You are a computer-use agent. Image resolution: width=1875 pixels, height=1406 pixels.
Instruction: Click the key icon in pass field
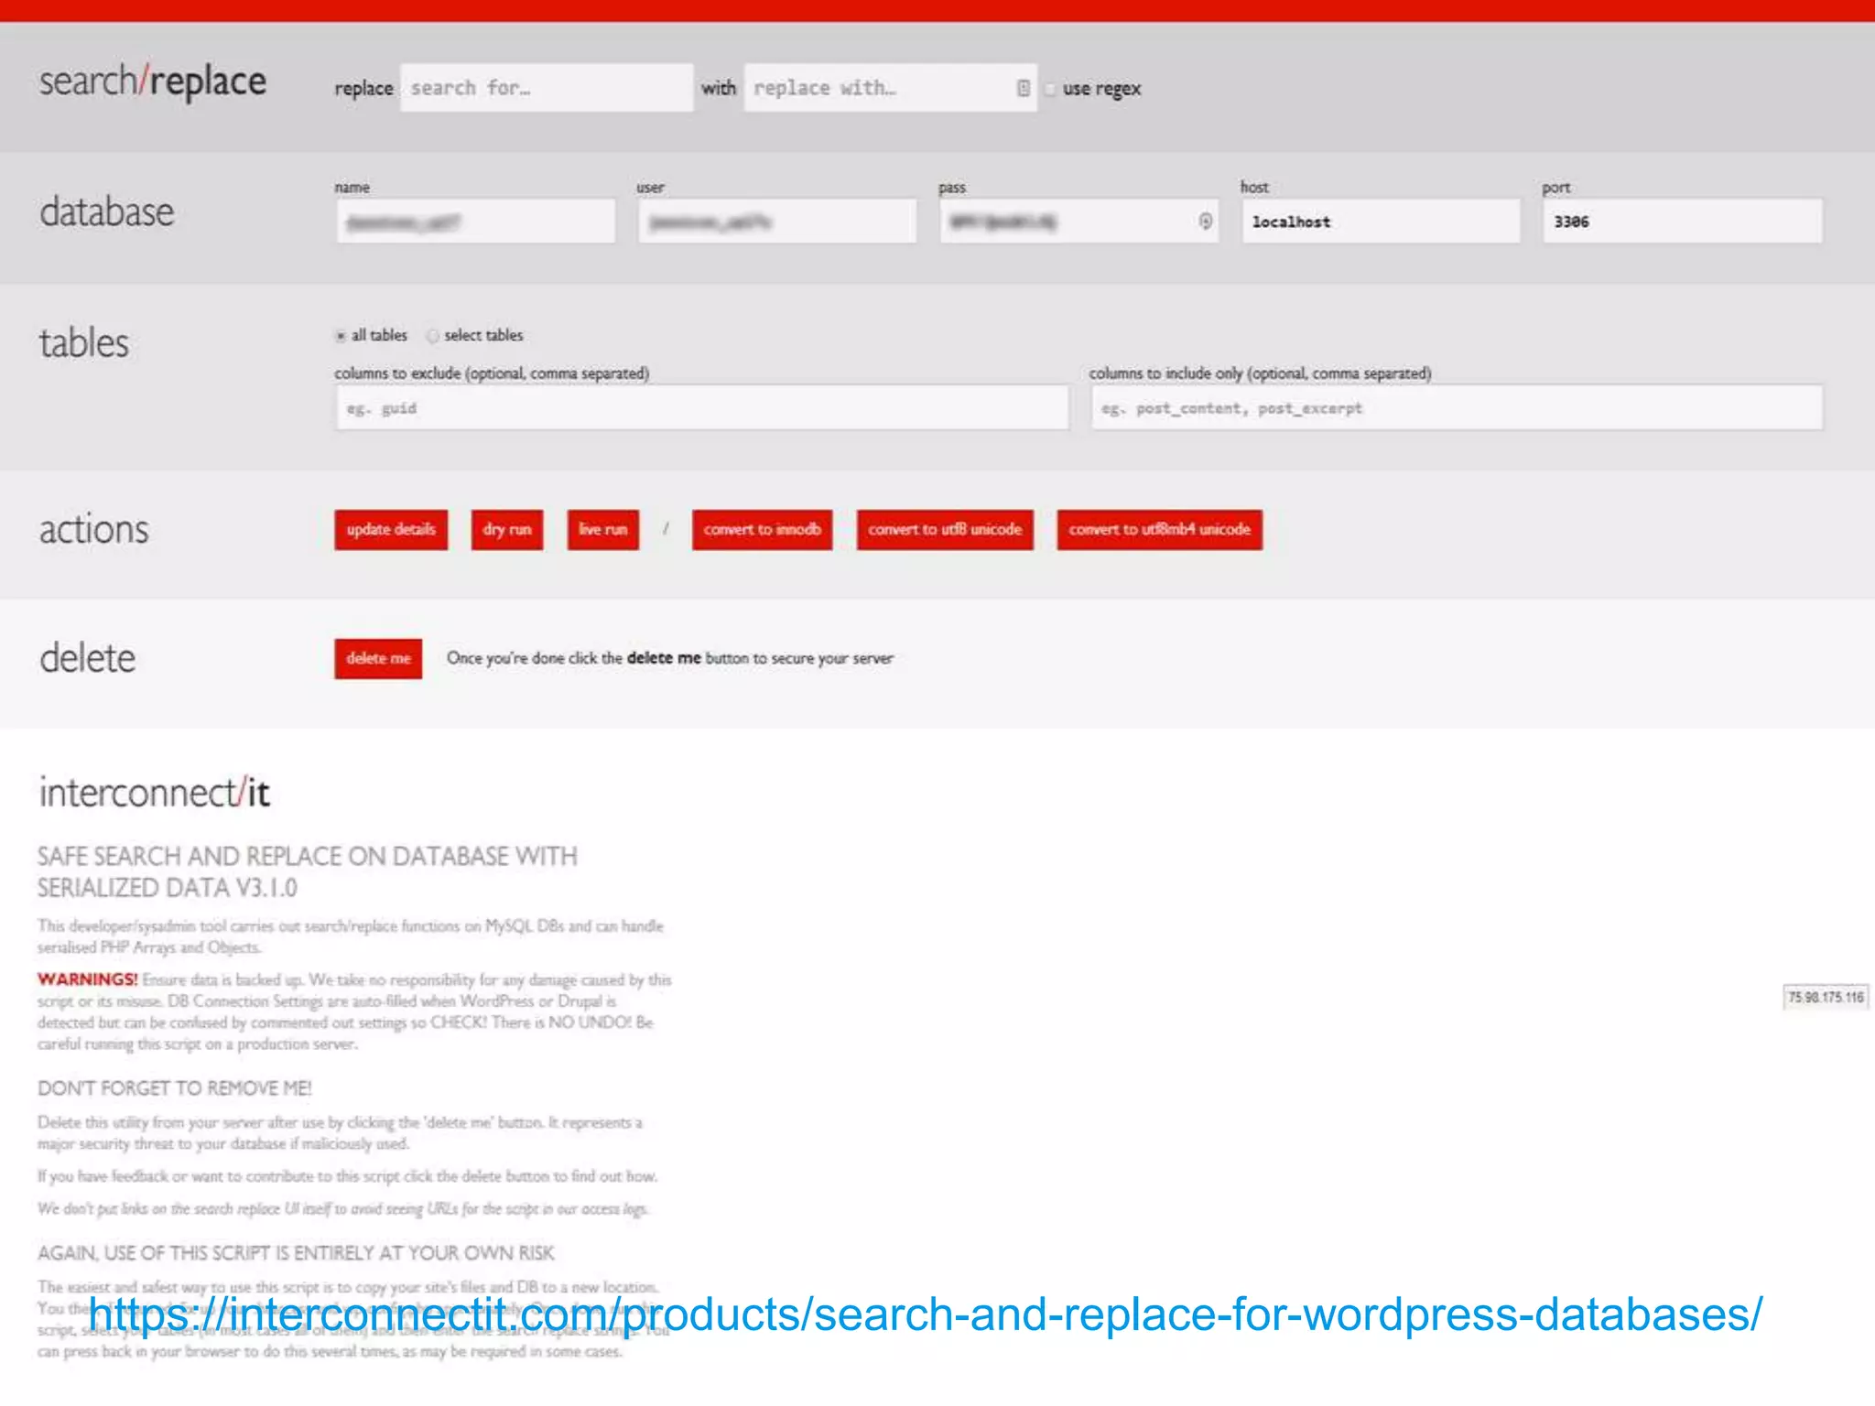(1205, 222)
